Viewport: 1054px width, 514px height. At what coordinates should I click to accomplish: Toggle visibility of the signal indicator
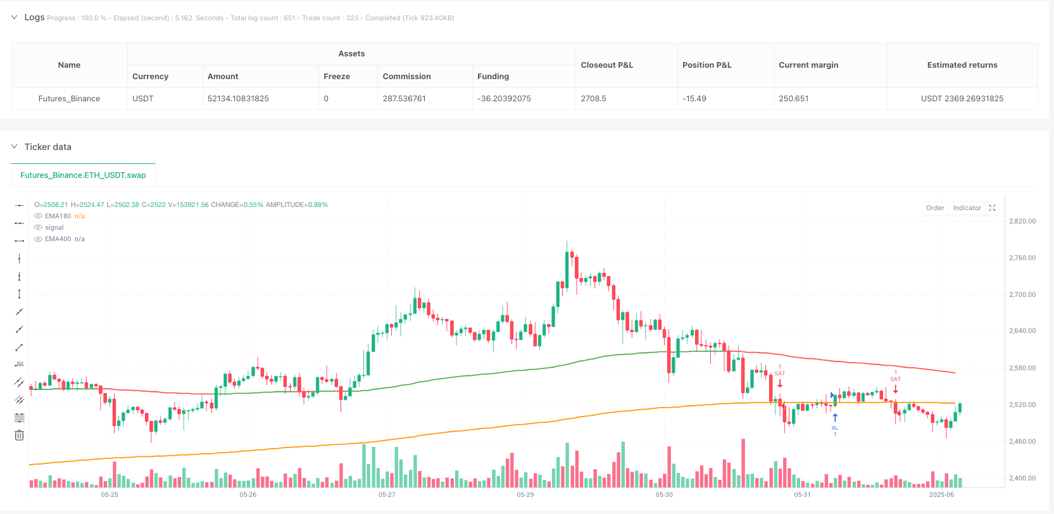click(39, 227)
